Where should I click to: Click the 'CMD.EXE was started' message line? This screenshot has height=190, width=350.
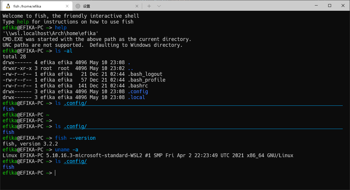(x=97, y=39)
